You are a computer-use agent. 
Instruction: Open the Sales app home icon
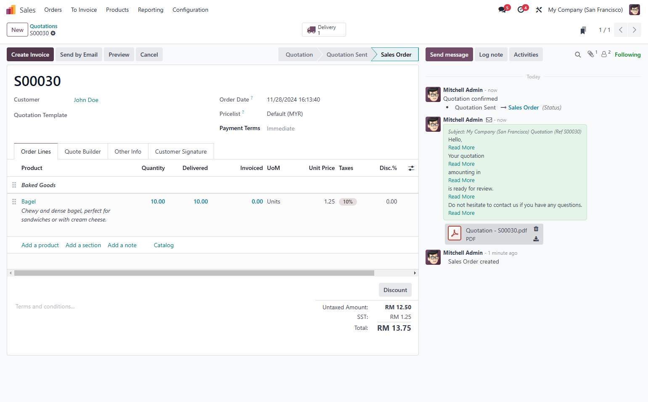(x=11, y=10)
